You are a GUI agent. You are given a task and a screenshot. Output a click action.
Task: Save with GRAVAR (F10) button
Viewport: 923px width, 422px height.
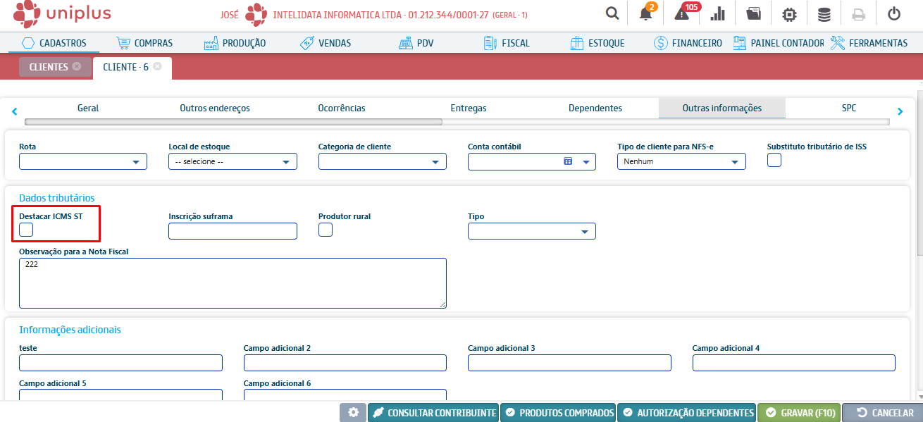(x=799, y=413)
